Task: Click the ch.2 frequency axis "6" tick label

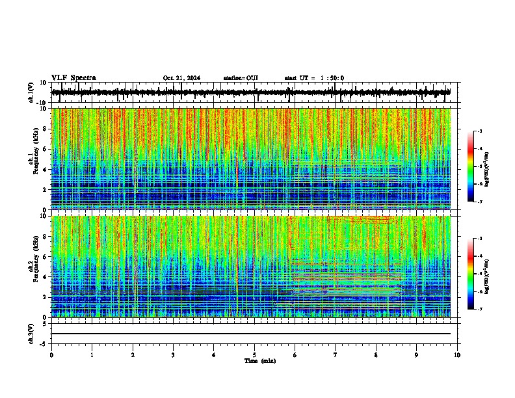Action: pos(46,256)
